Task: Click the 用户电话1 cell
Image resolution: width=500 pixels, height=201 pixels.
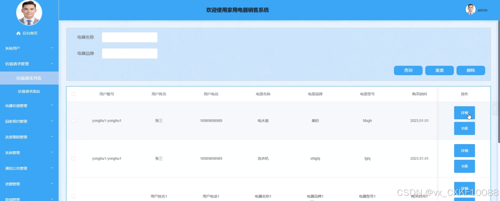Action: pos(211,196)
